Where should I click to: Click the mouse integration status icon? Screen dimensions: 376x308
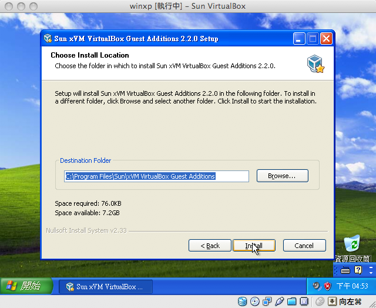click(x=320, y=302)
